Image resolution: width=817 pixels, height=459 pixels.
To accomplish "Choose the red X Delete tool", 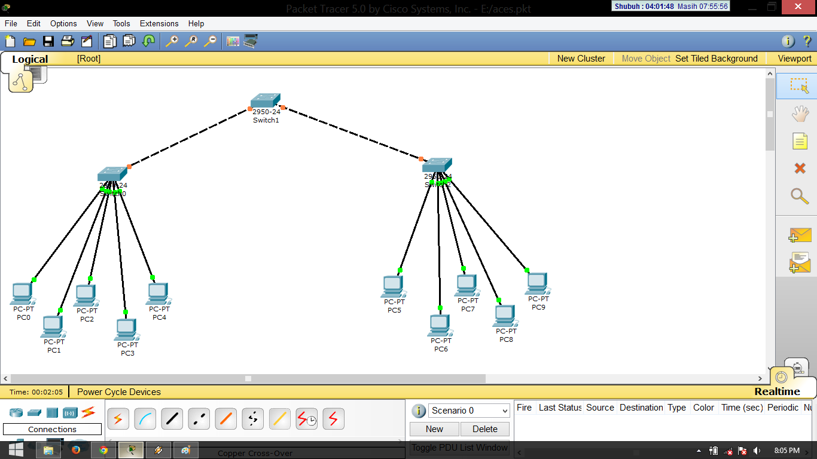I will click(x=800, y=169).
